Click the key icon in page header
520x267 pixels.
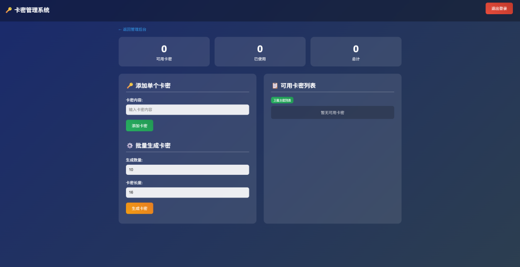[9, 10]
